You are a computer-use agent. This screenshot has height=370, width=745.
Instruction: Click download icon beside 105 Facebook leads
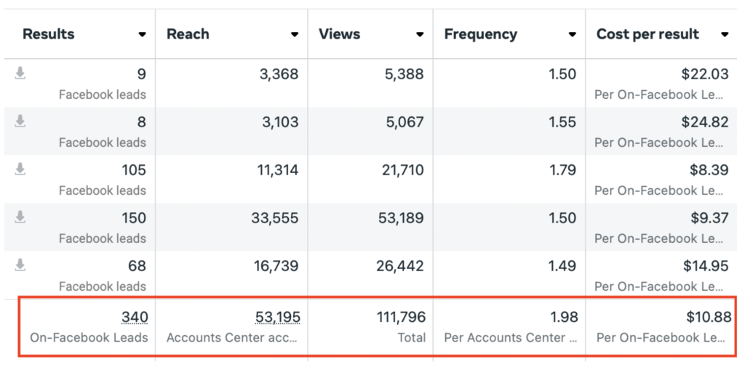click(x=20, y=169)
